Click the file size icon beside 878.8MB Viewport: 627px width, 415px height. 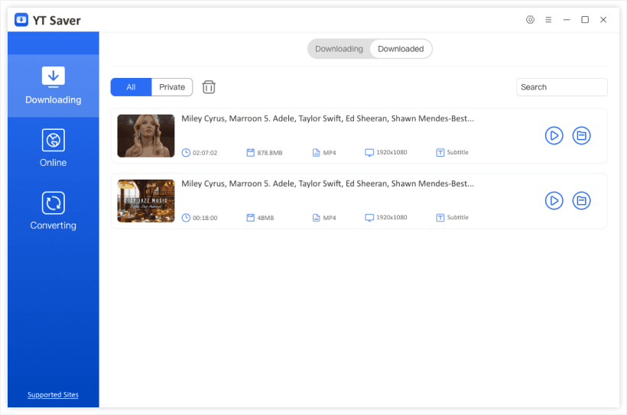250,153
